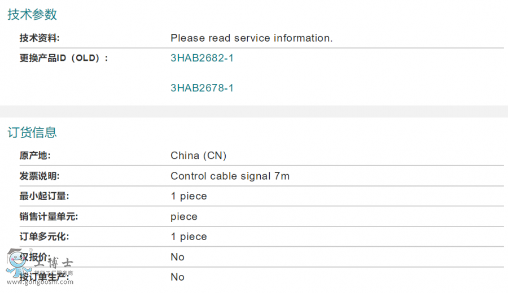Select the 技术参数 section heading

click(x=32, y=15)
